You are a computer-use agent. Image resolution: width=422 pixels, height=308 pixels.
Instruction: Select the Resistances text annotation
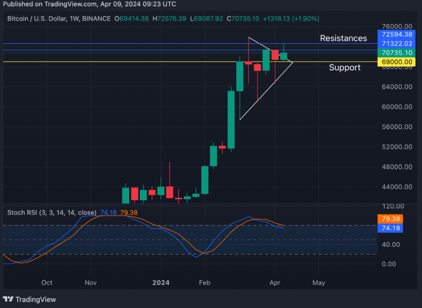point(343,38)
